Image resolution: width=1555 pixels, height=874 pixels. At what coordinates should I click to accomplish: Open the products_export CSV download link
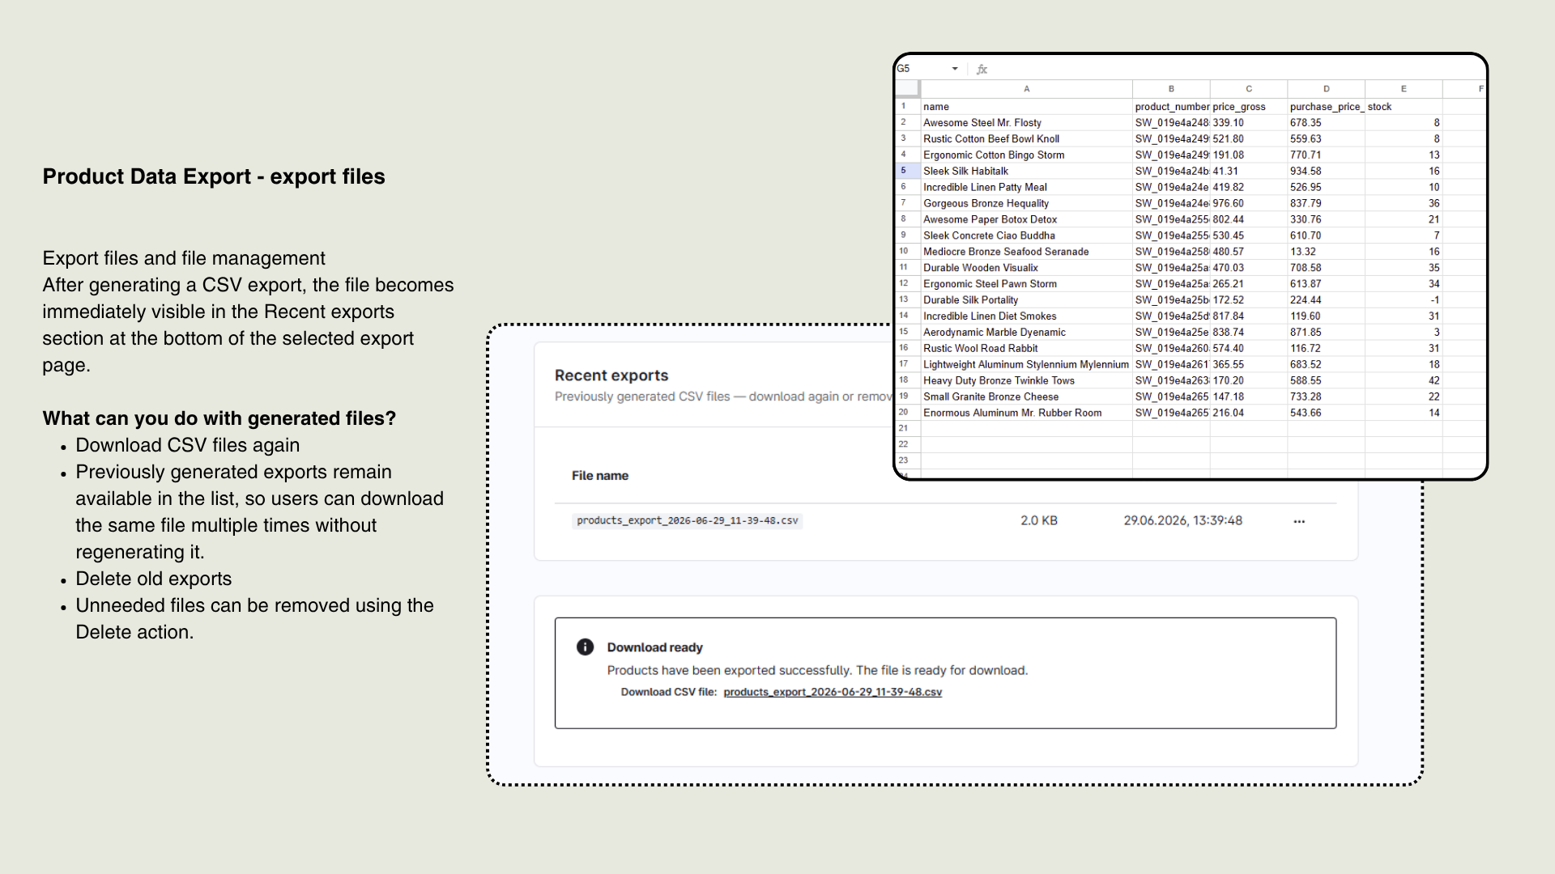833,692
